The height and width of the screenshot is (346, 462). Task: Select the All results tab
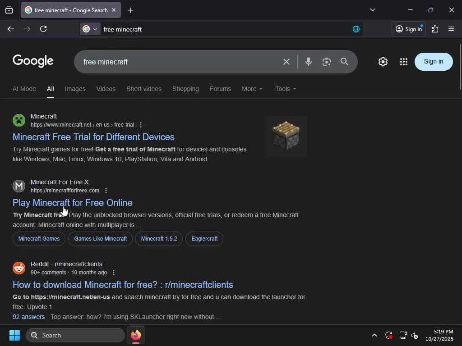(x=51, y=89)
